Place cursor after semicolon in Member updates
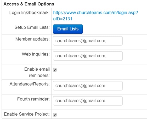Viewport: 147px width, 120px height. tap(107, 41)
